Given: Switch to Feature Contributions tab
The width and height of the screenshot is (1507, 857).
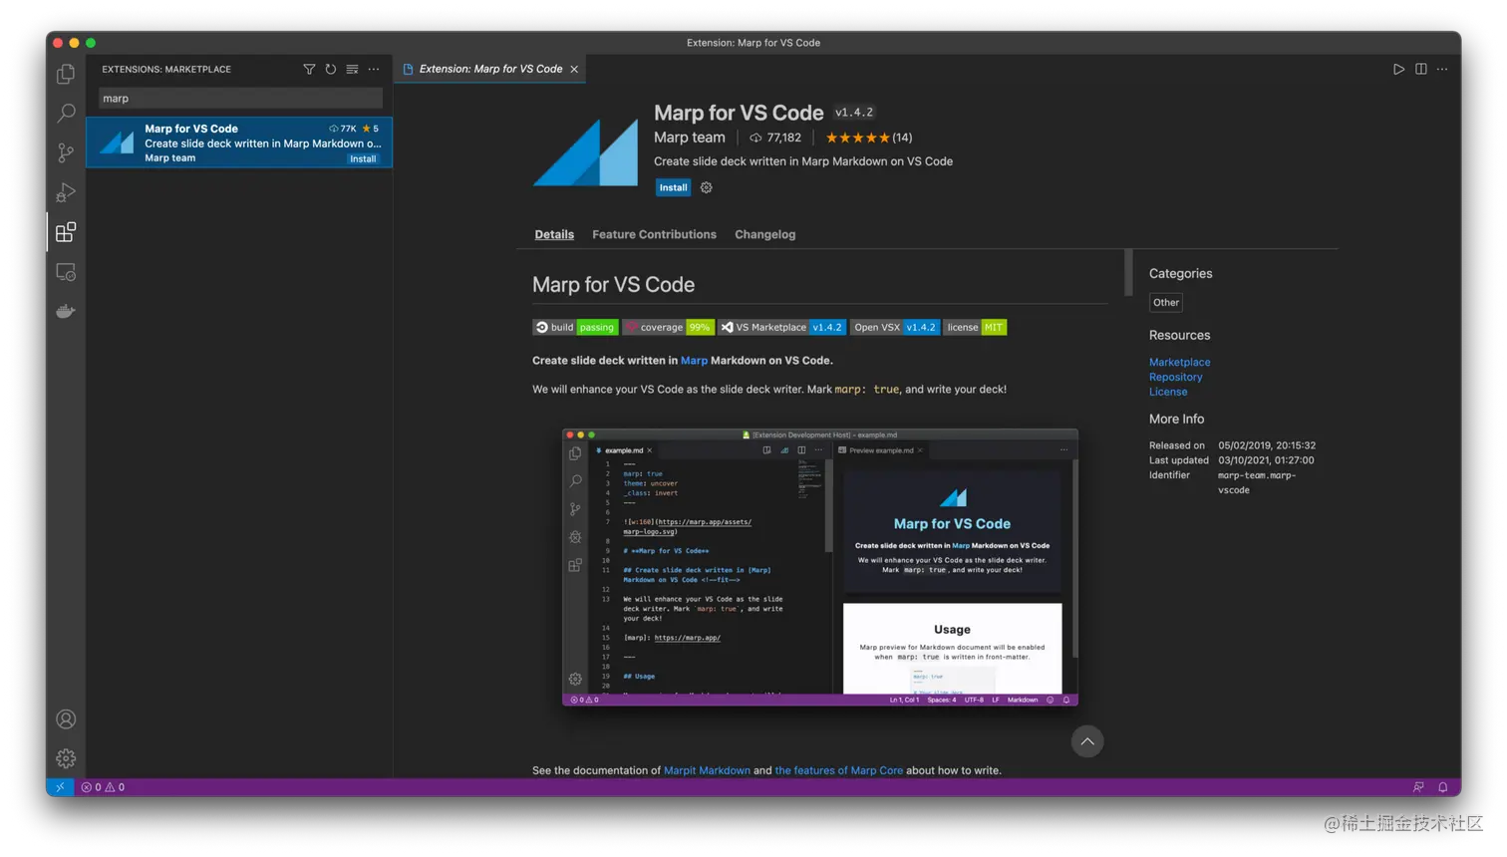Looking at the screenshot, I should coord(654,234).
